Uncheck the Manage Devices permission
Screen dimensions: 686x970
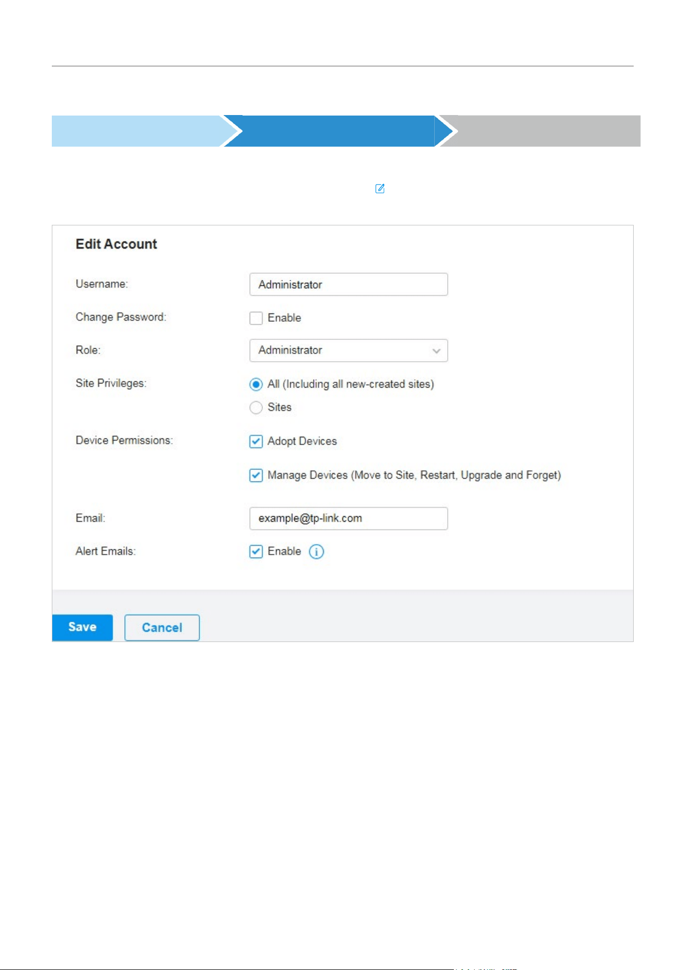coord(256,475)
